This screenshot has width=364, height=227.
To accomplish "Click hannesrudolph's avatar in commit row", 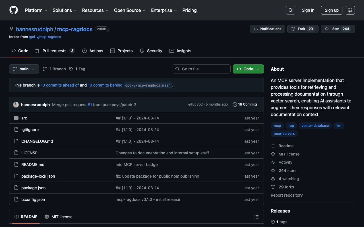I will [16, 105].
